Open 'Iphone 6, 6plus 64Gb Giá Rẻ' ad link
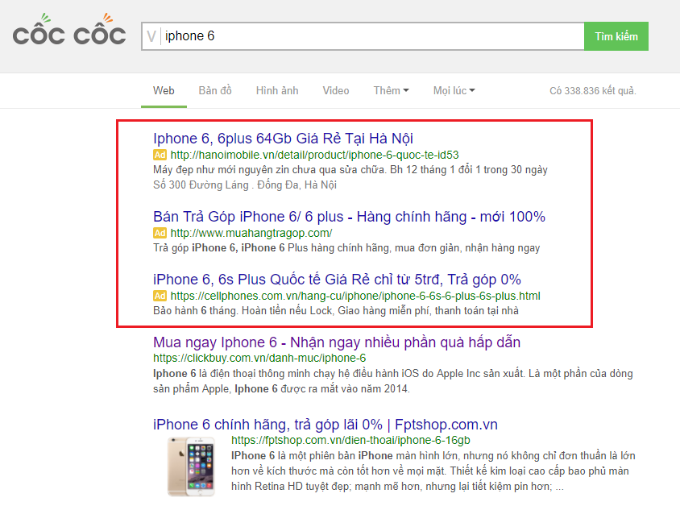This screenshot has width=680, height=506. [283, 138]
